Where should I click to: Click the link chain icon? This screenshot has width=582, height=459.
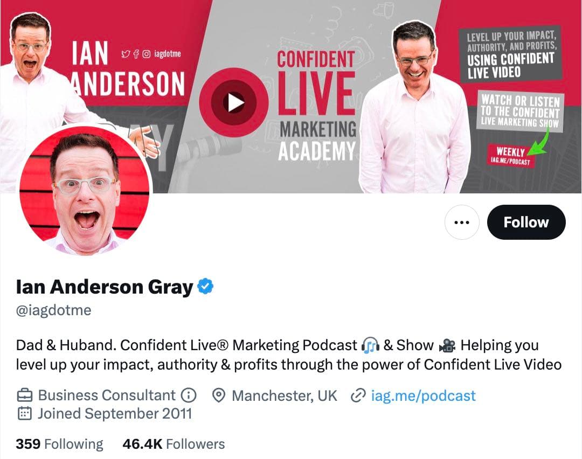pos(358,395)
